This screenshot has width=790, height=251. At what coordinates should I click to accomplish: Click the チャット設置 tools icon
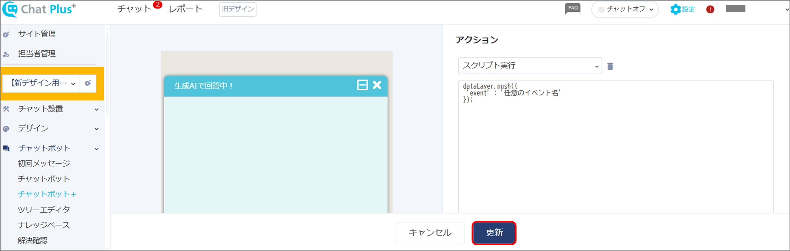coord(6,109)
